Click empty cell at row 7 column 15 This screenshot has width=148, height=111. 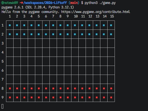coord(111,79)
